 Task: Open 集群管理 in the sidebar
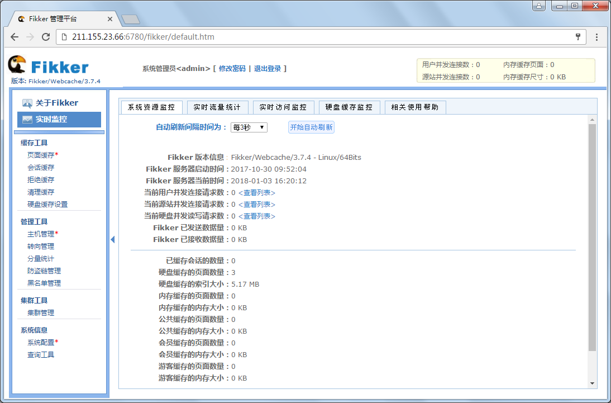pos(41,312)
